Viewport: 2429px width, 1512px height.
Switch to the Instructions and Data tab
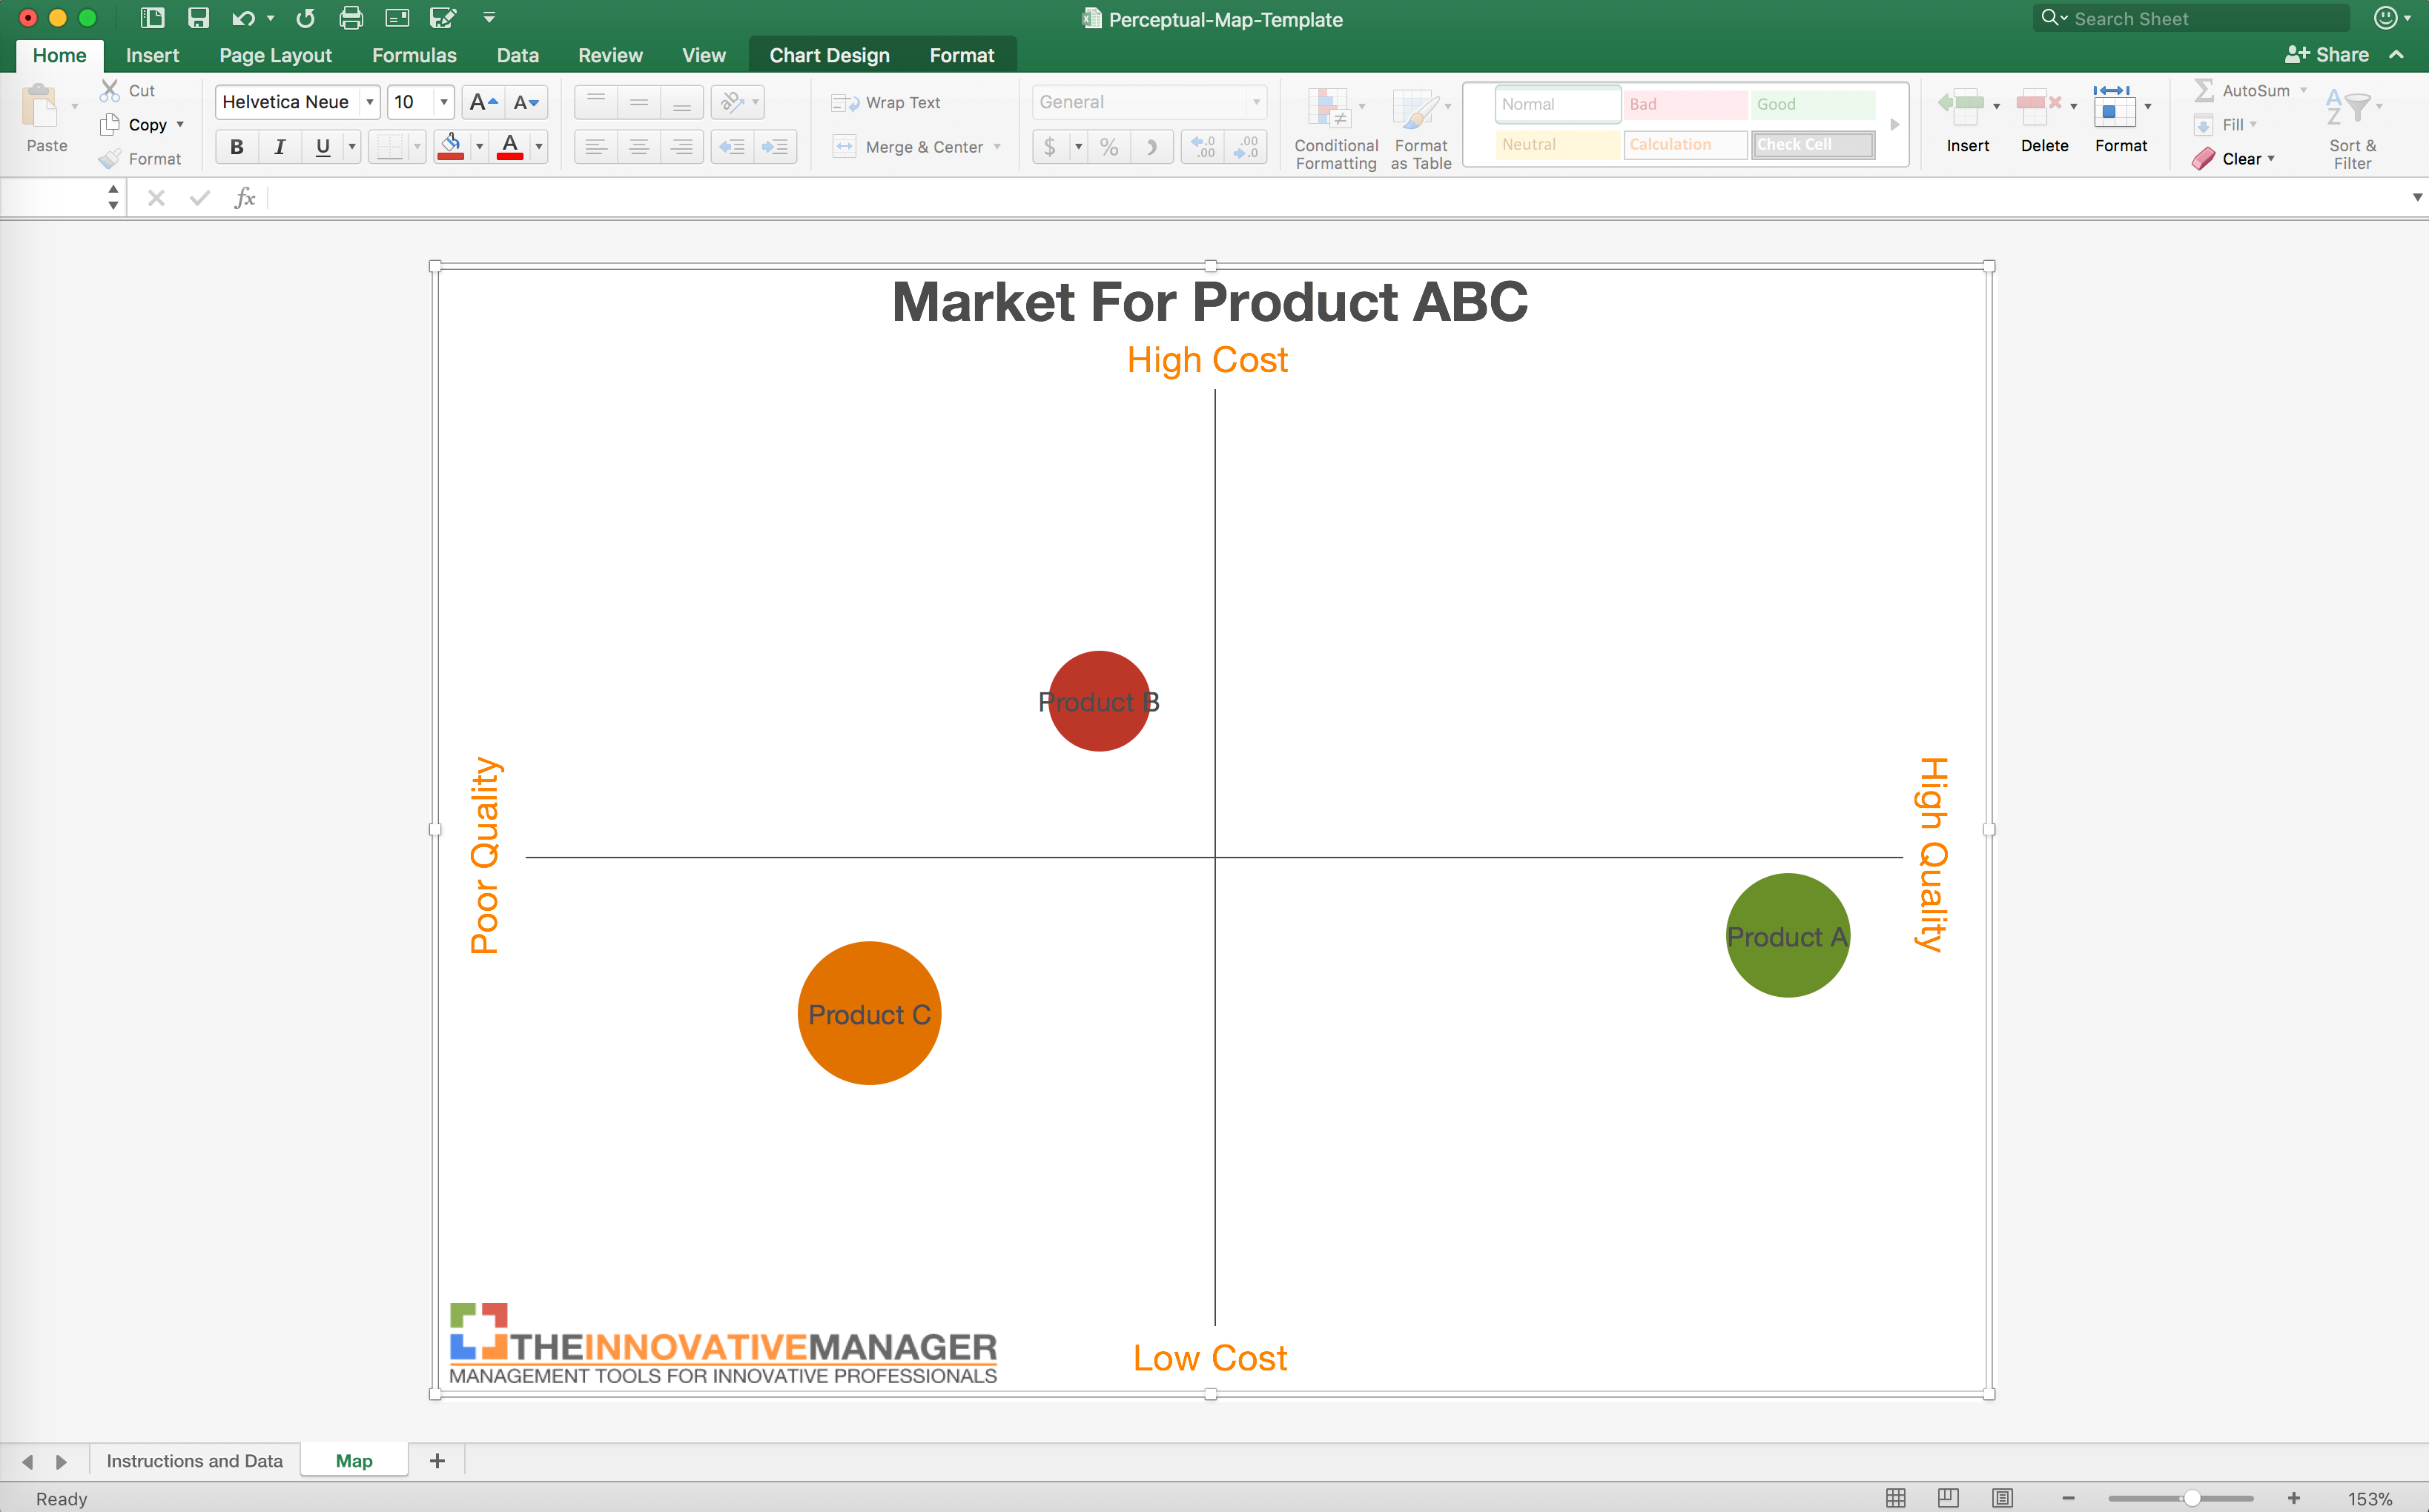pos(195,1459)
